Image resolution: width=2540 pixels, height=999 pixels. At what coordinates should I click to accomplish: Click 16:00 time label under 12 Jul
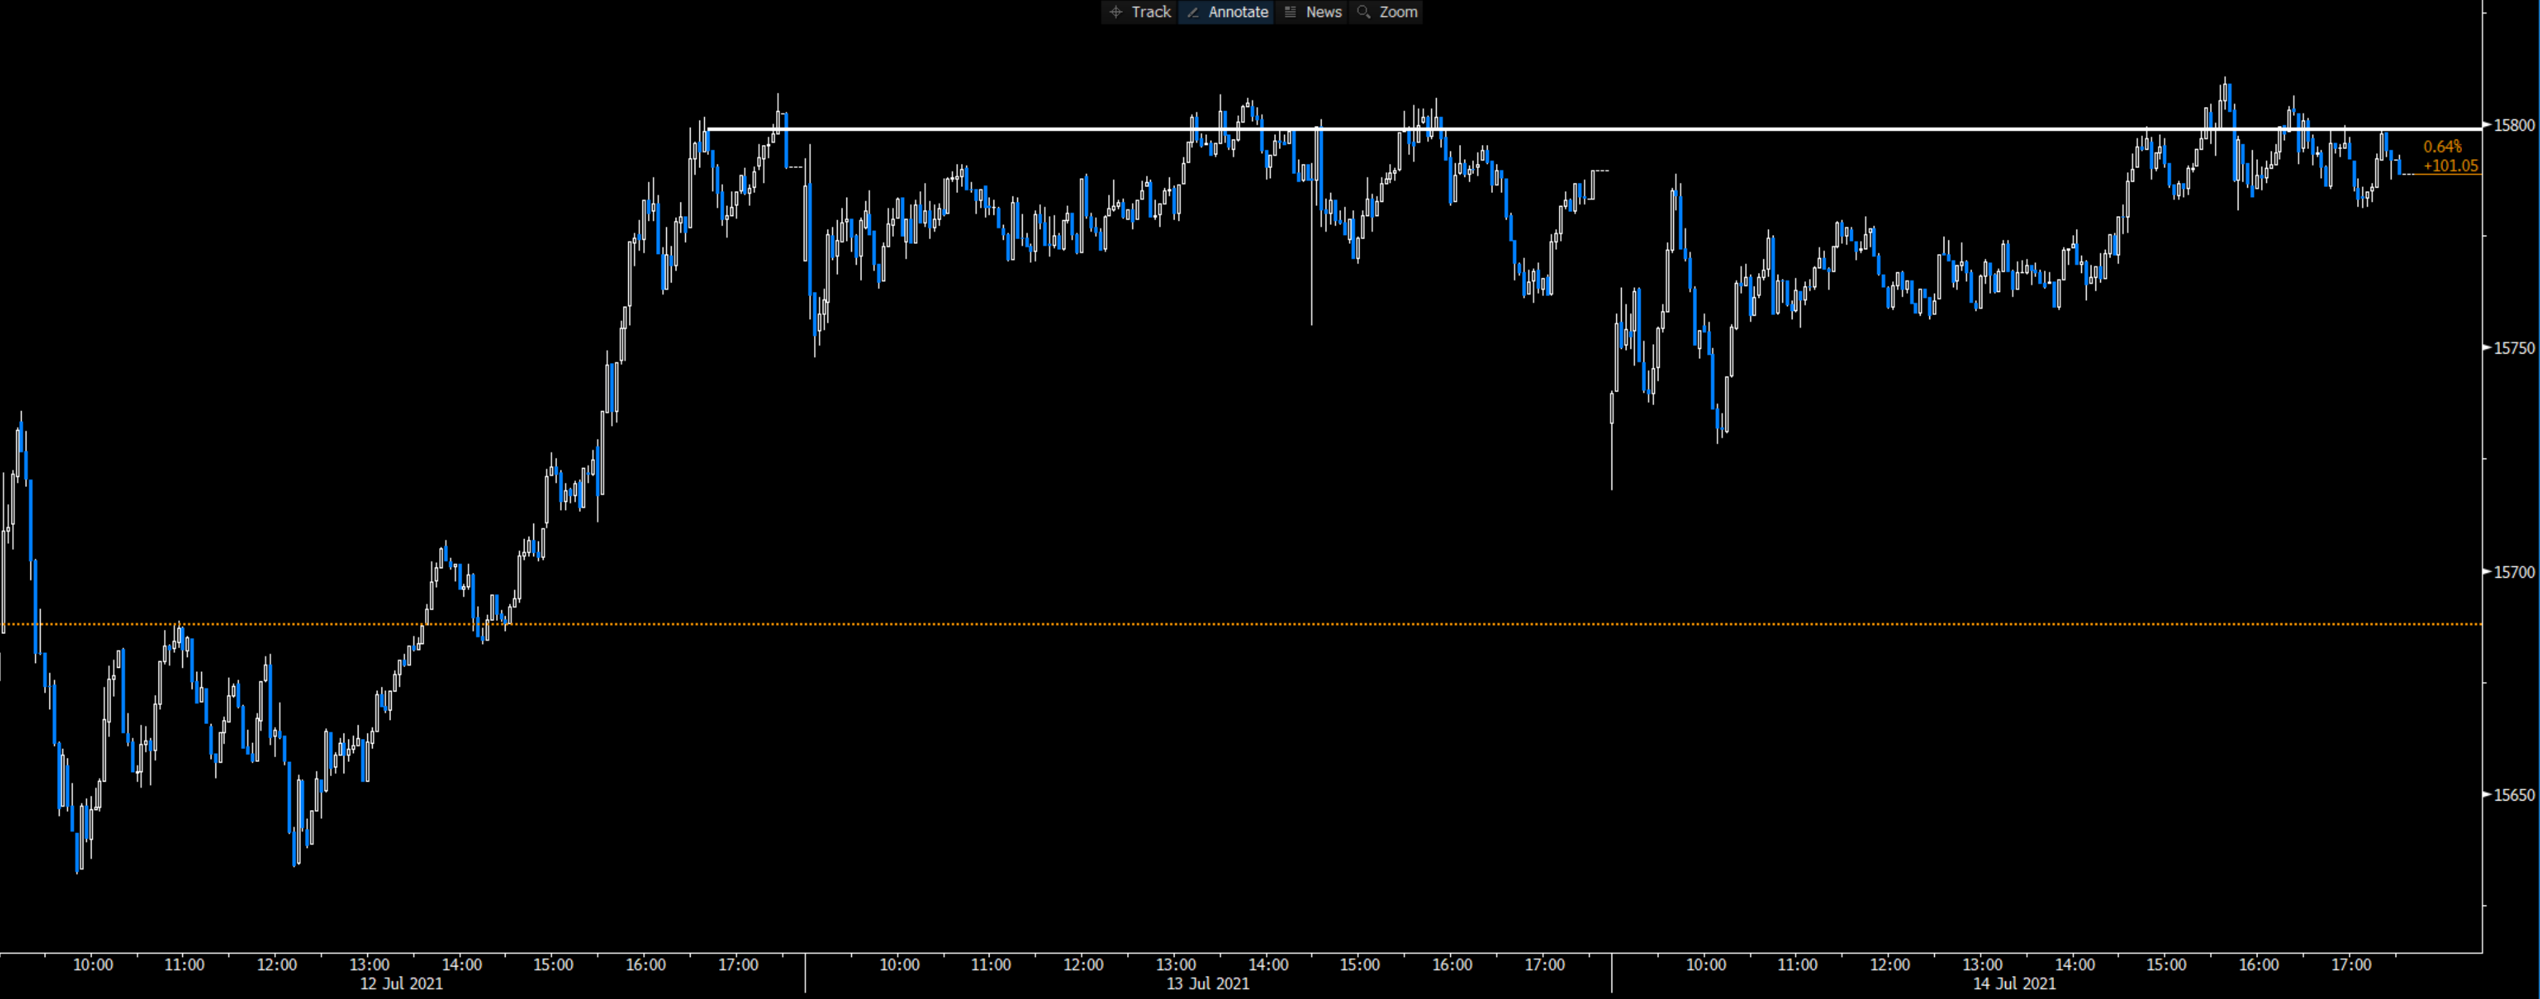coord(646,964)
